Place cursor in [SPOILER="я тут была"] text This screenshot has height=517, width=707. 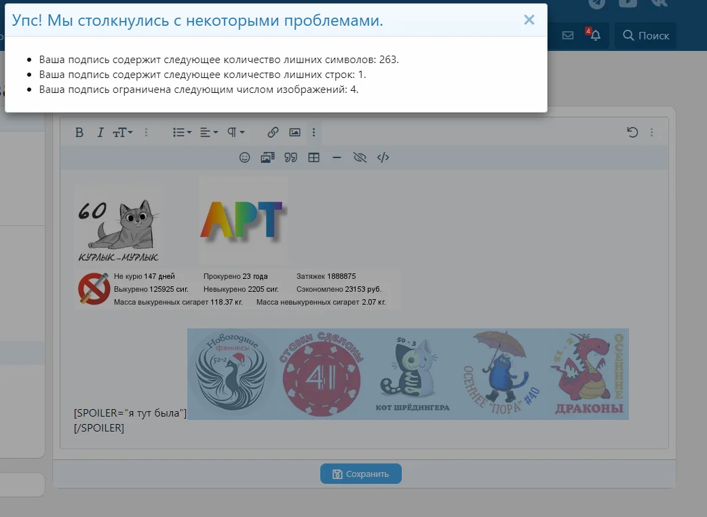[130, 413]
